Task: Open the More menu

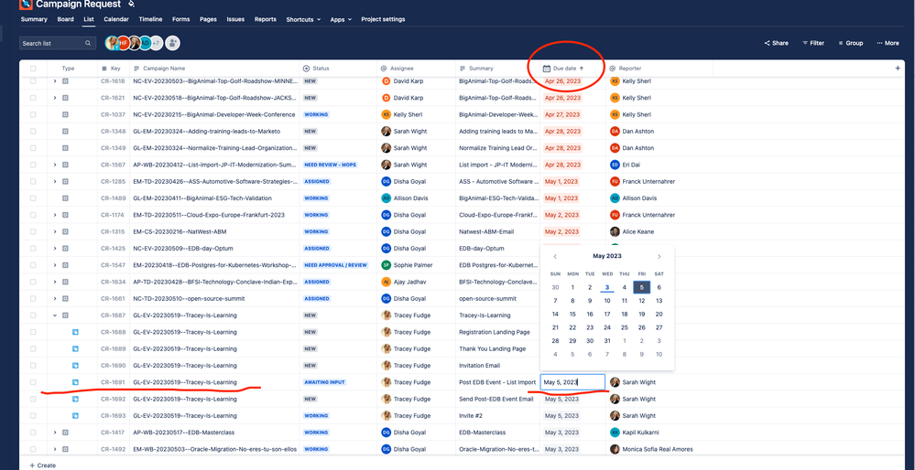Action: click(888, 43)
